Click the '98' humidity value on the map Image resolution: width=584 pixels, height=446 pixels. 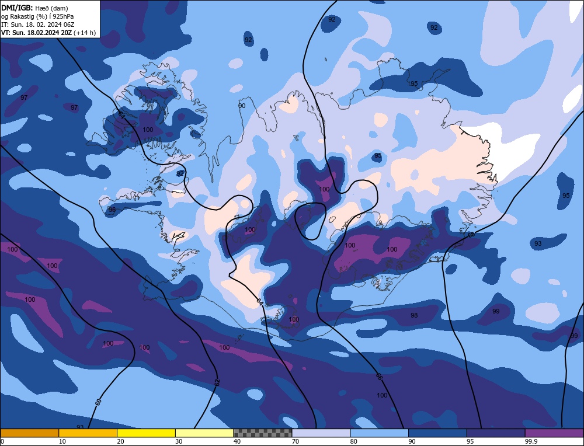pos(414,315)
